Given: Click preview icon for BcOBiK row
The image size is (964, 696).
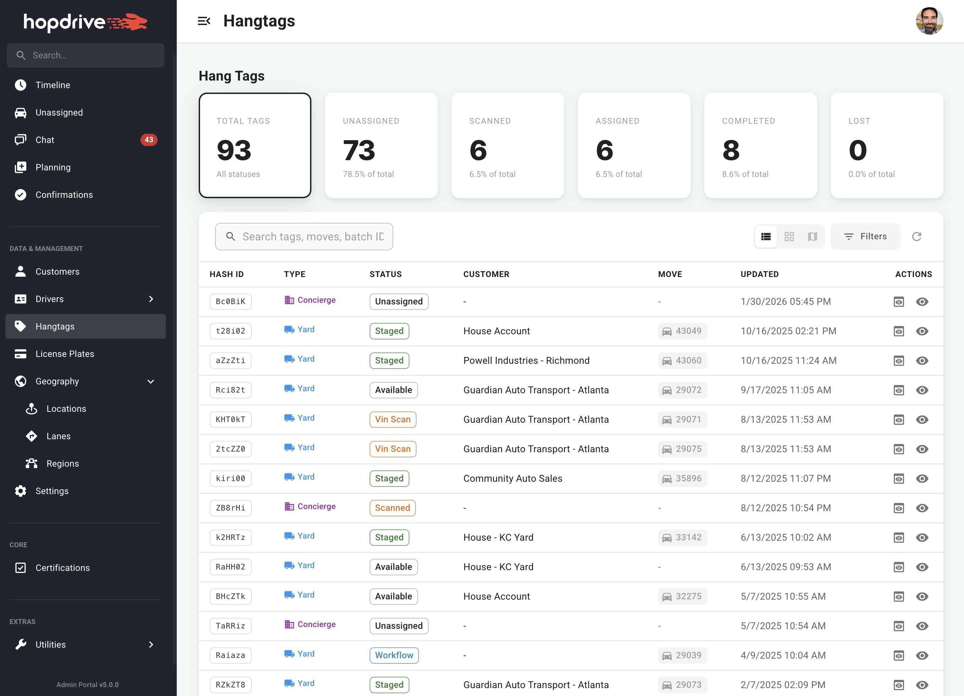Looking at the screenshot, I should pos(899,302).
